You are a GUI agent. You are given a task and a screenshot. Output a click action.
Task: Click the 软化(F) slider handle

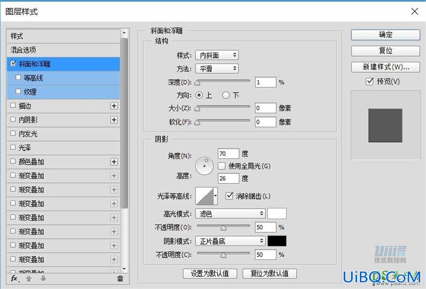[197, 122]
